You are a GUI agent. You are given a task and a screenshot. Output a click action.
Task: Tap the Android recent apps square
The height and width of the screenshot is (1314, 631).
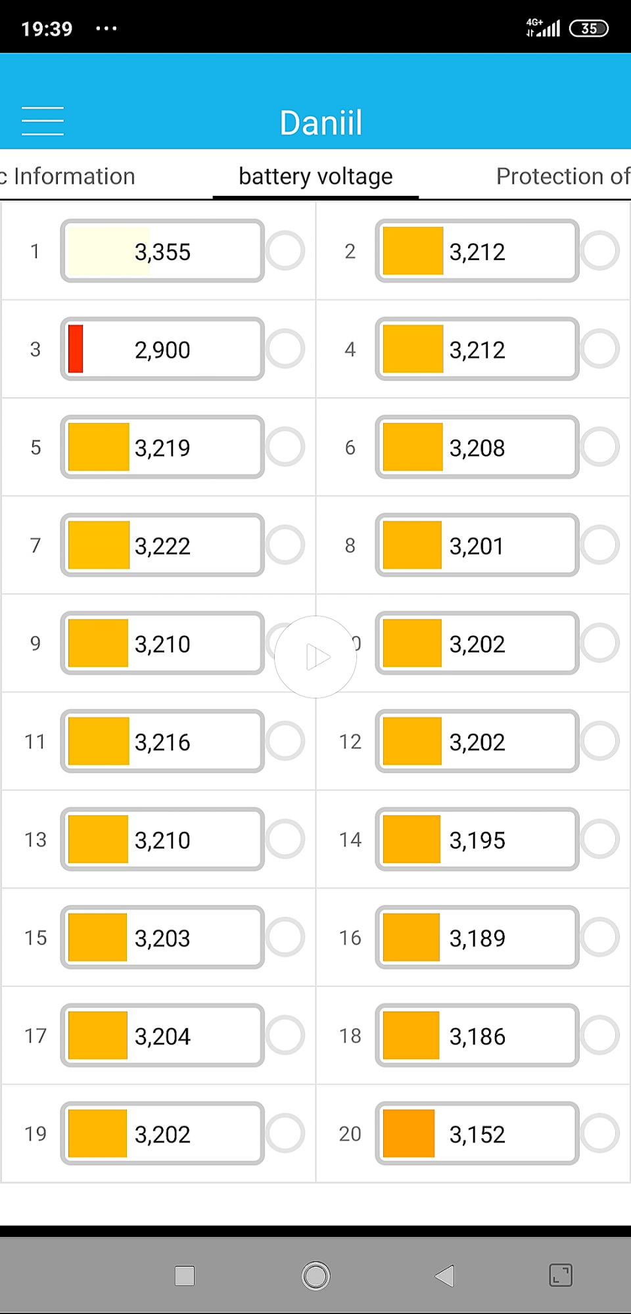click(x=185, y=1276)
